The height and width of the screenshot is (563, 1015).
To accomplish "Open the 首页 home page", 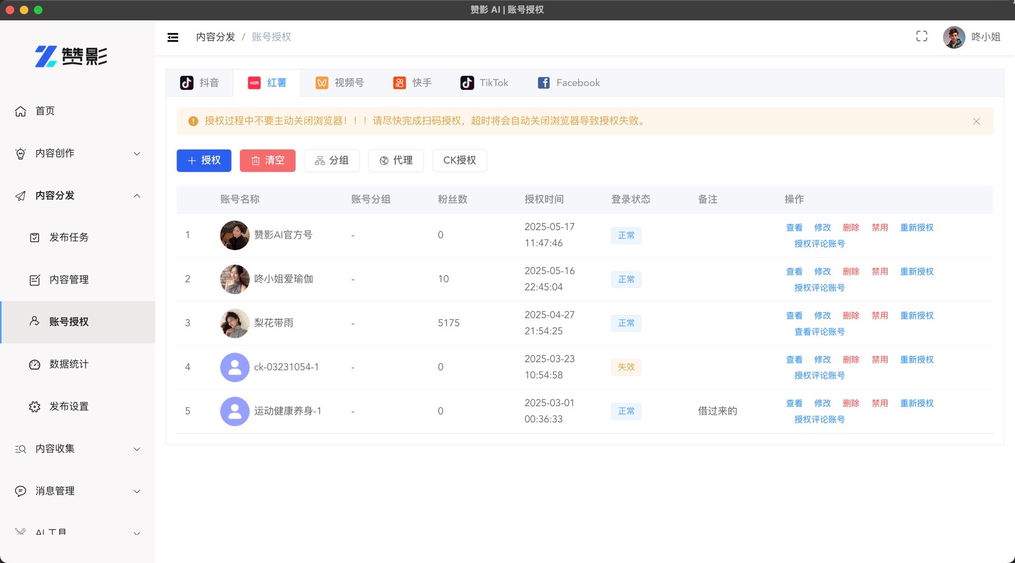I will click(x=45, y=111).
